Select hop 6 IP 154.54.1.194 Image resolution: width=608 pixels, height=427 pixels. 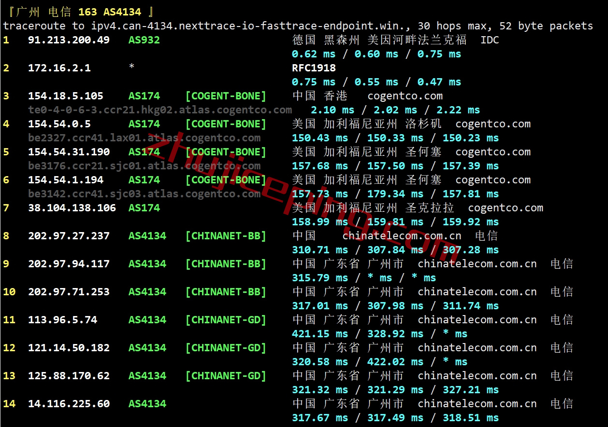click(65, 180)
